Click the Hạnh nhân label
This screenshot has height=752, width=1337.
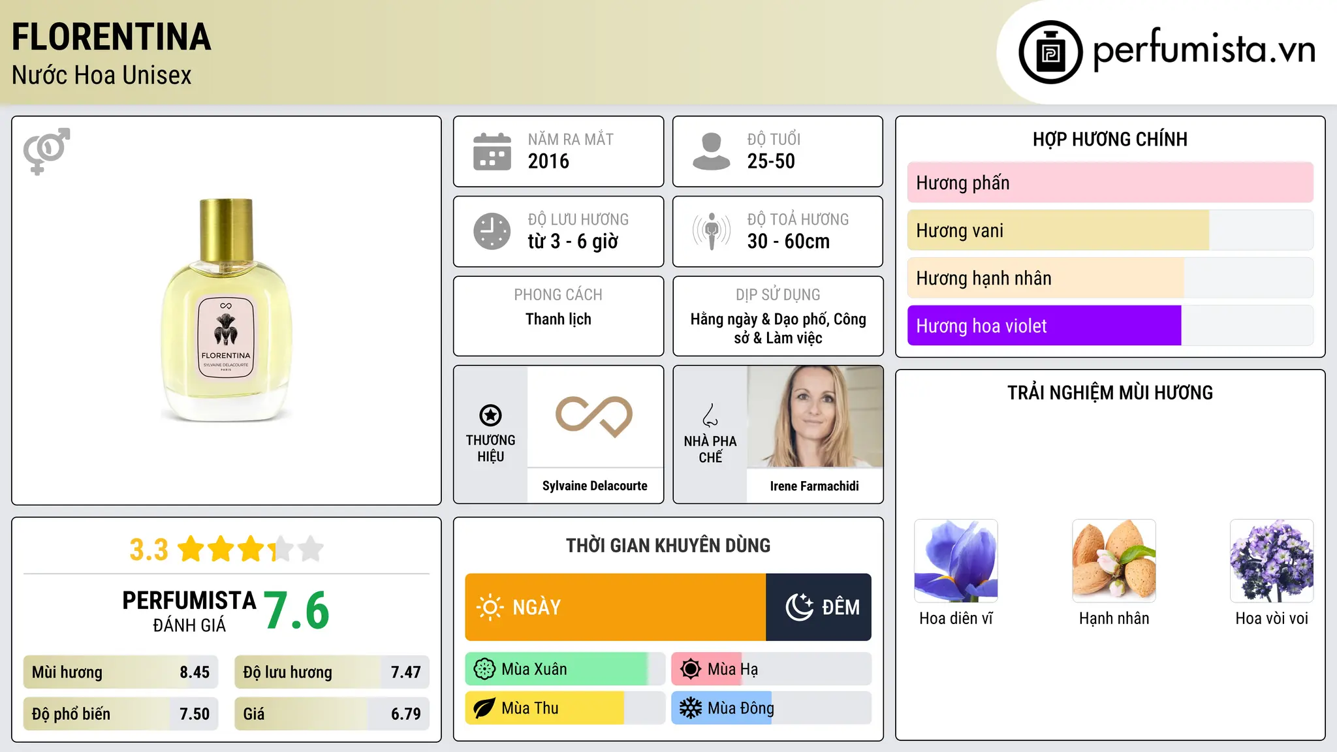1114,618
